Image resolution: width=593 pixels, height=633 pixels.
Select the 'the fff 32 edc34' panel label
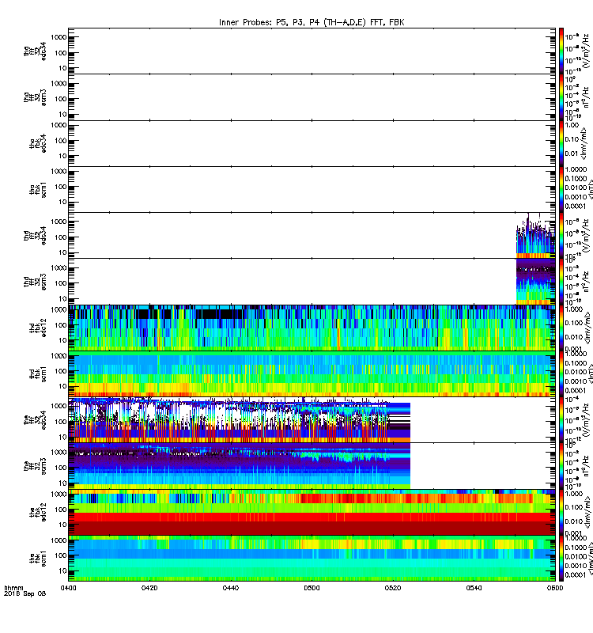35,420
